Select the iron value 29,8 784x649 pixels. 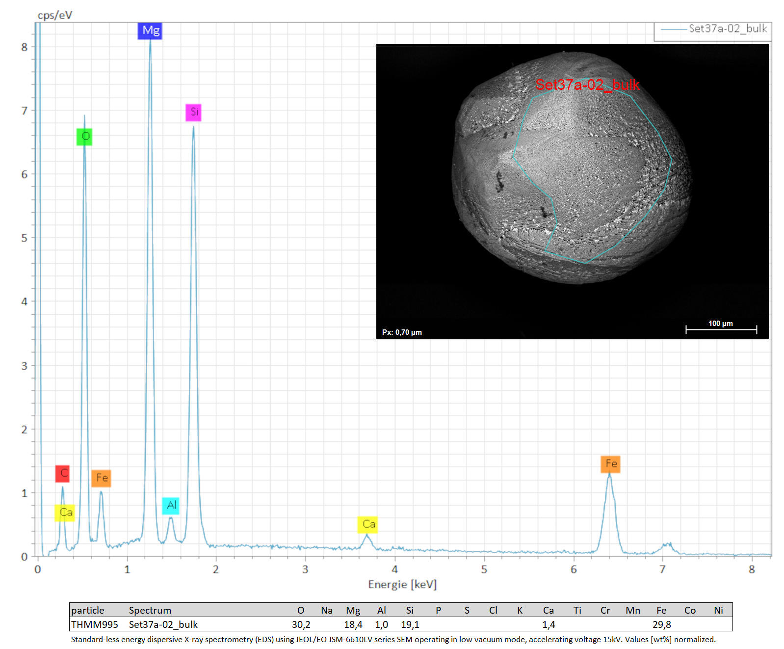tap(661, 624)
